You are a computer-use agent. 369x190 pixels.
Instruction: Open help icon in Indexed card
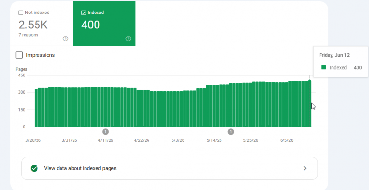128,39
